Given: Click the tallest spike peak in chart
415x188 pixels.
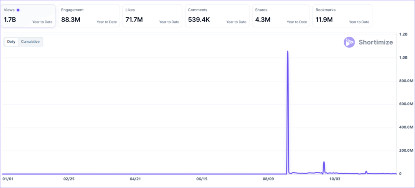Looking at the screenshot, I should [287, 52].
